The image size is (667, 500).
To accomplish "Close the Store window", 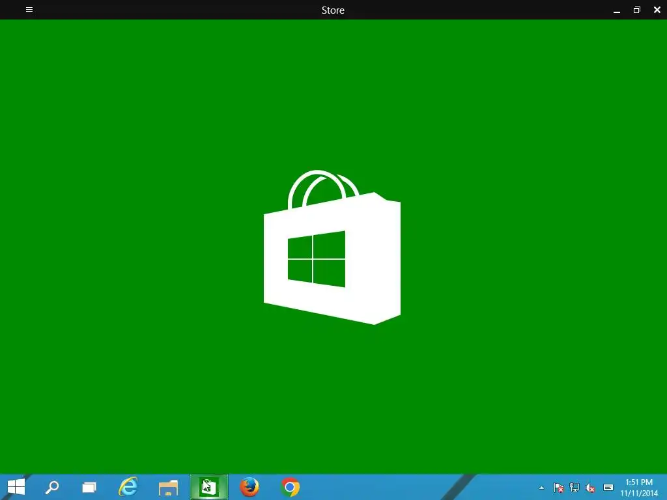I will pyautogui.click(x=657, y=10).
